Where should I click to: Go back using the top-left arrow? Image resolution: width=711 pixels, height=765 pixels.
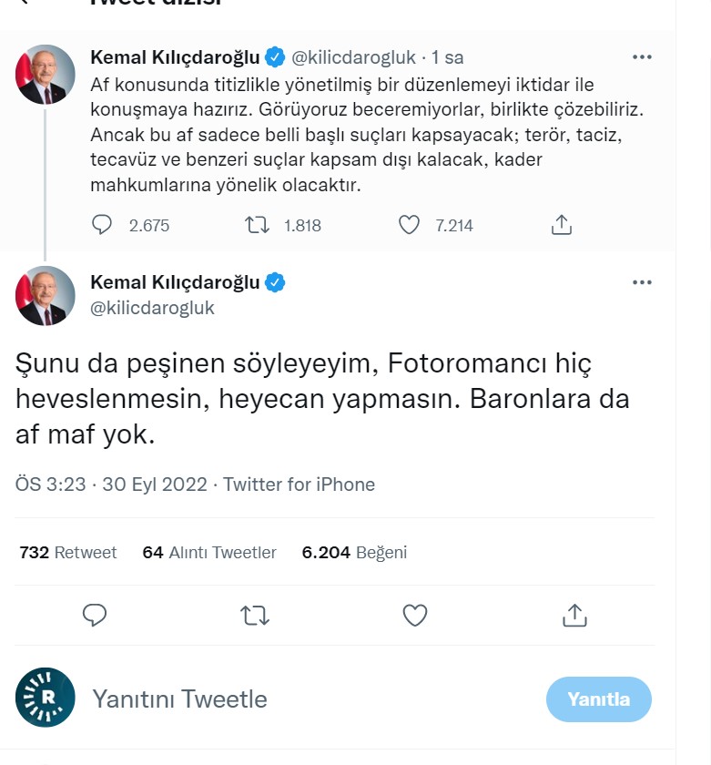point(23,3)
